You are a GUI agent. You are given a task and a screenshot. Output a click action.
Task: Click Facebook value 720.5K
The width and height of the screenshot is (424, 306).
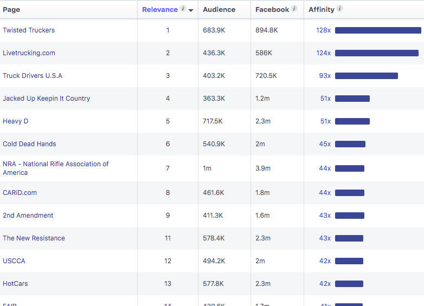266,76
